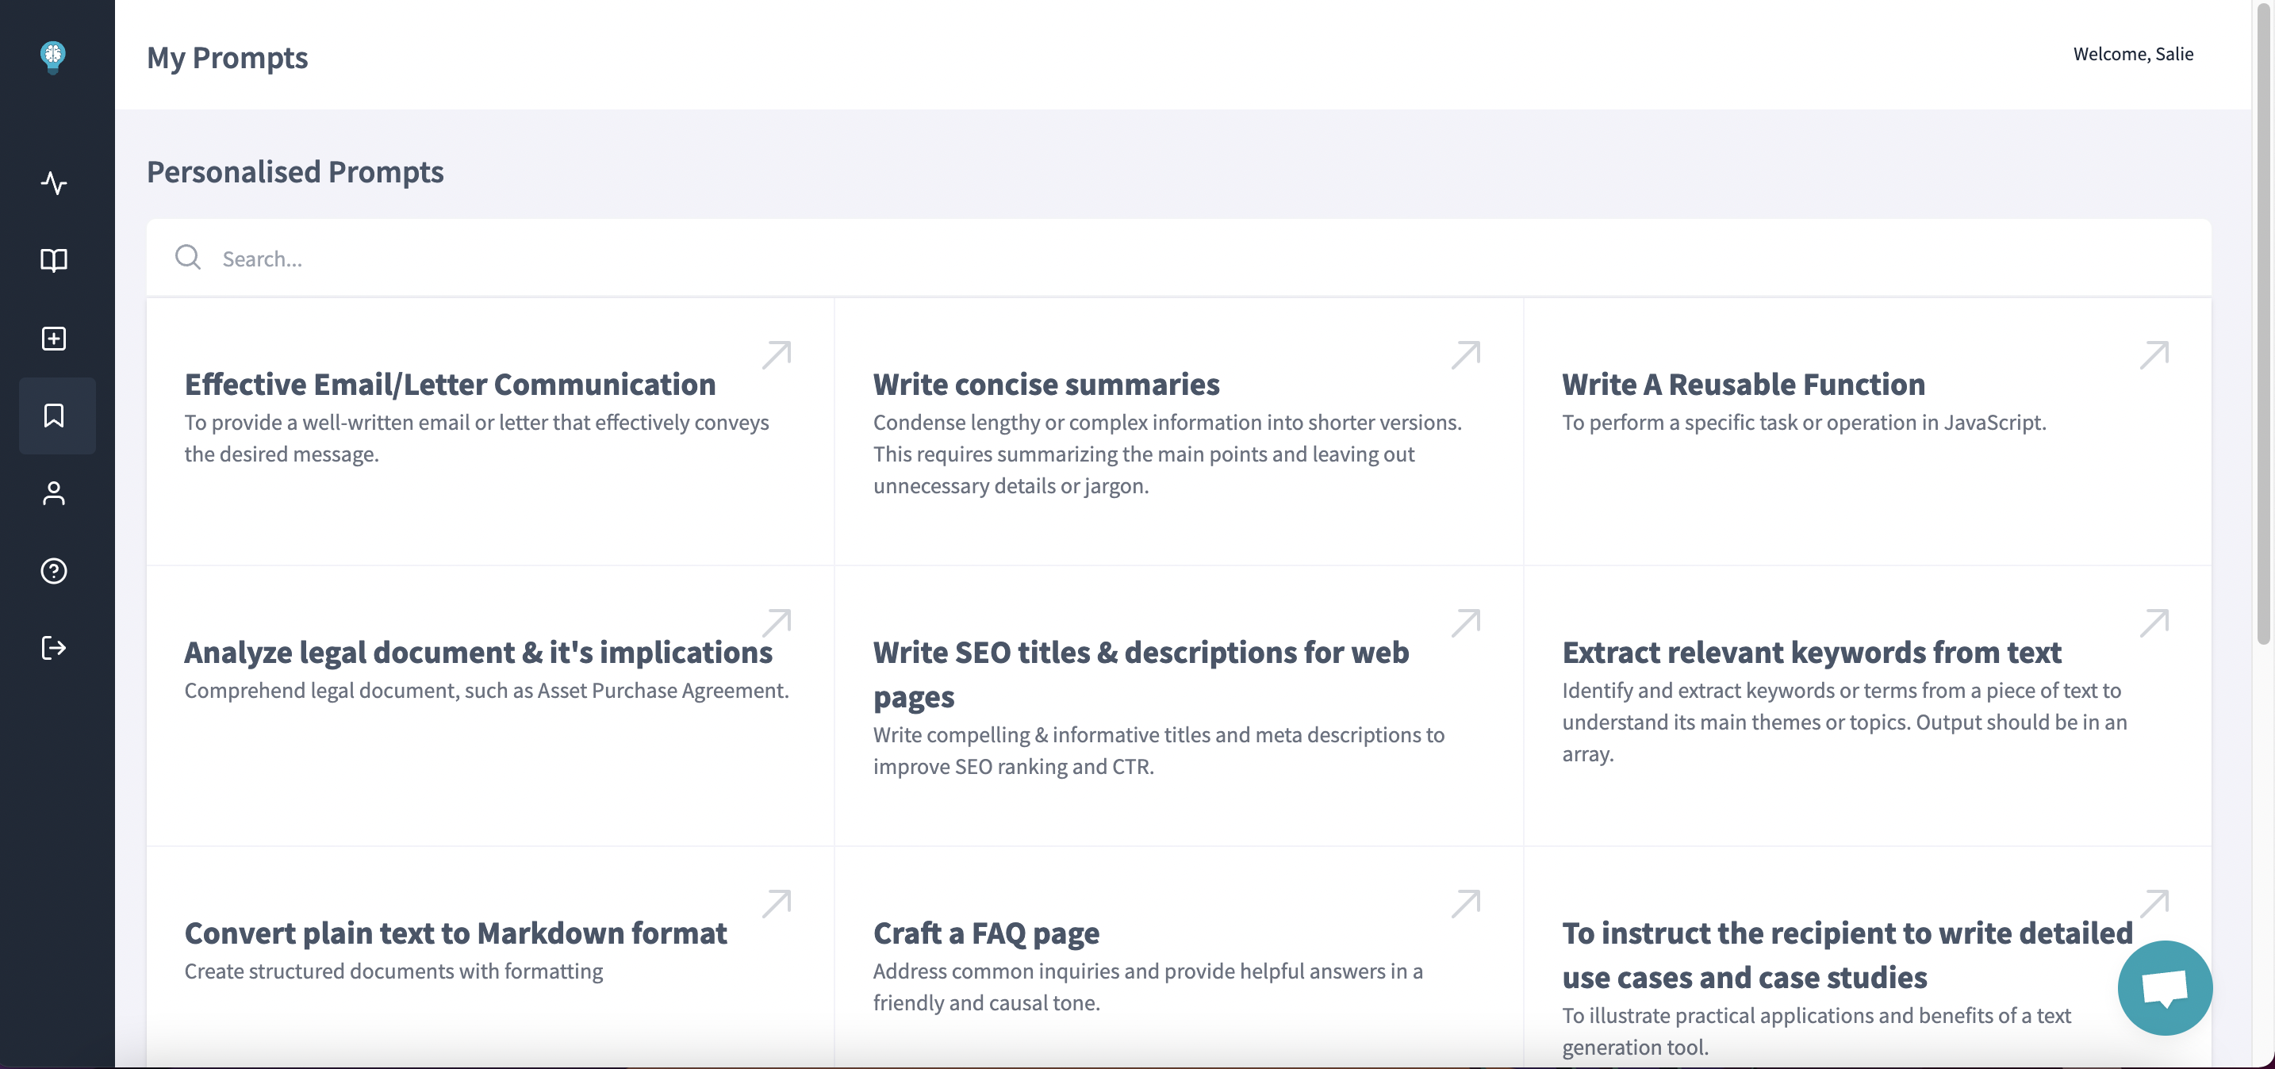Image resolution: width=2275 pixels, height=1069 pixels.
Task: Click description starting 'Identify and extract keywords'
Action: [x=1844, y=723]
